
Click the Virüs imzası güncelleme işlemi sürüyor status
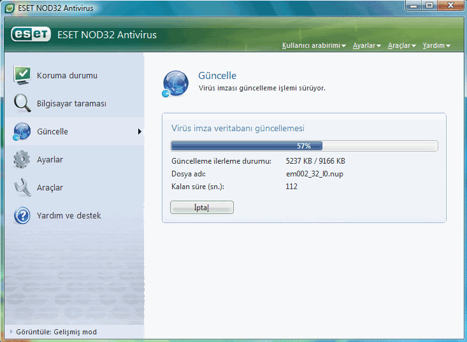click(262, 88)
